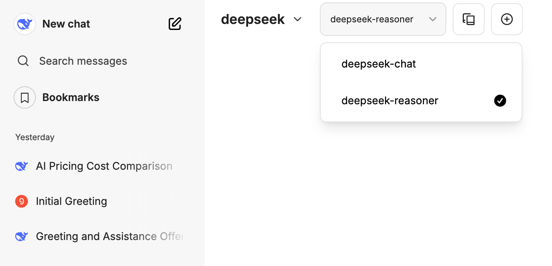Choose deepseek-reasoner in the model menu
The height and width of the screenshot is (266, 552).
tap(390, 101)
